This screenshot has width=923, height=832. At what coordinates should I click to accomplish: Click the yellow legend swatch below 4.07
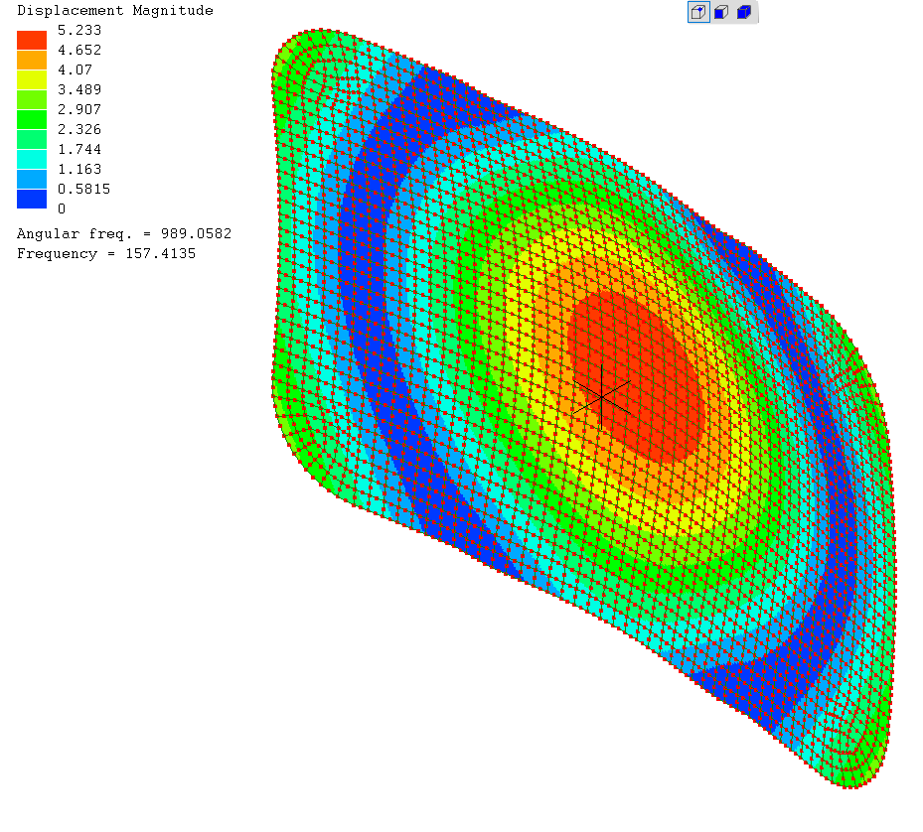click(x=32, y=80)
